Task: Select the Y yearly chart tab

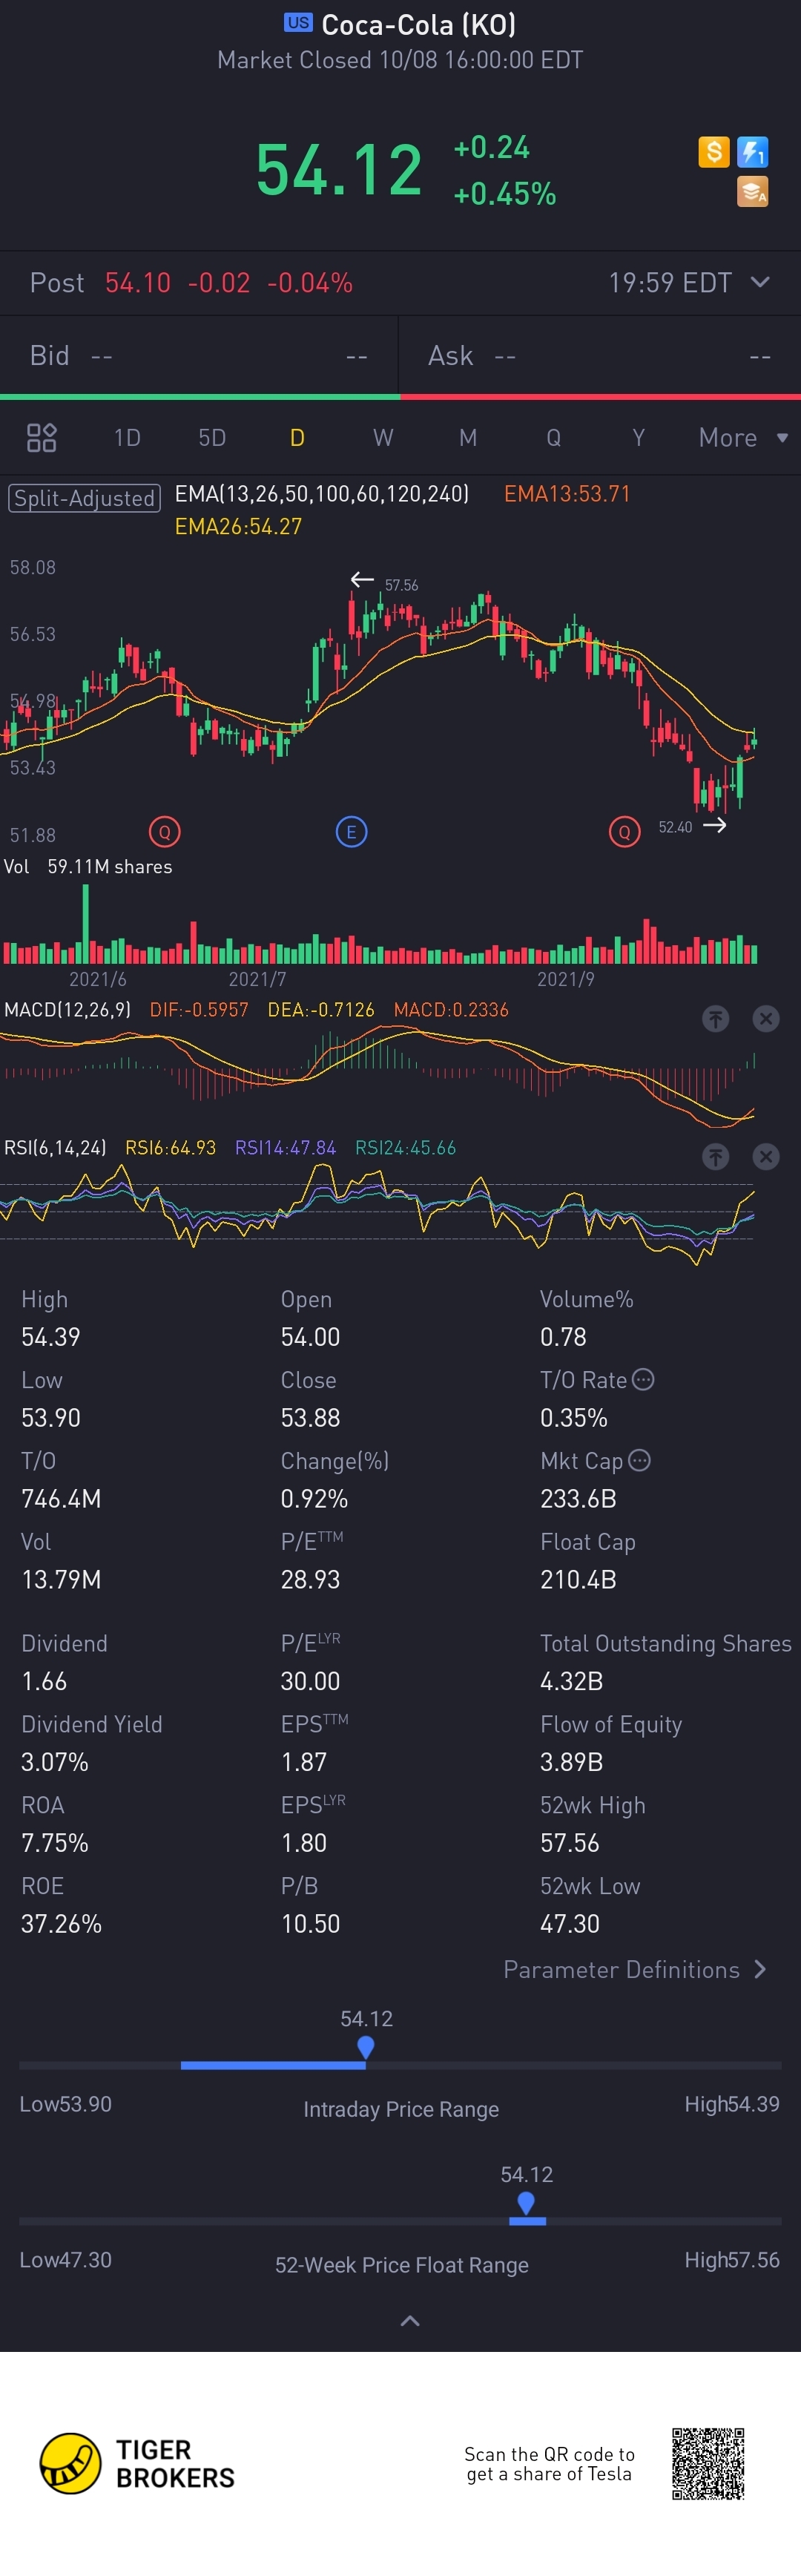Action: tap(638, 437)
